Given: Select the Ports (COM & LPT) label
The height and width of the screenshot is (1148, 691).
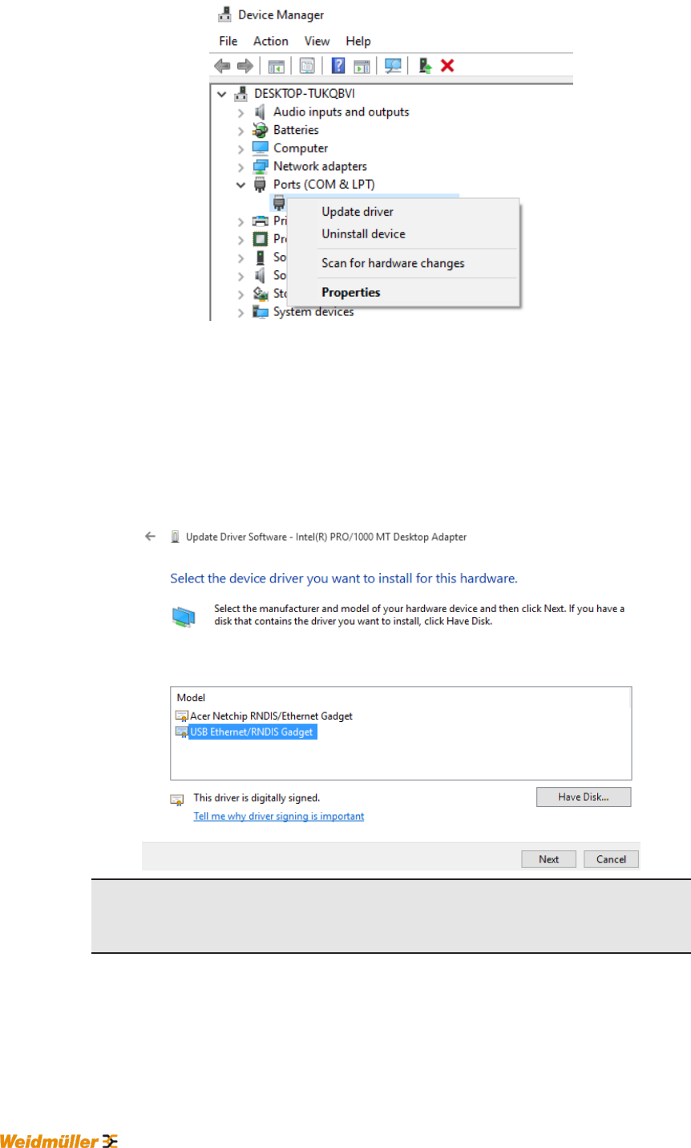Looking at the screenshot, I should click(x=324, y=185).
